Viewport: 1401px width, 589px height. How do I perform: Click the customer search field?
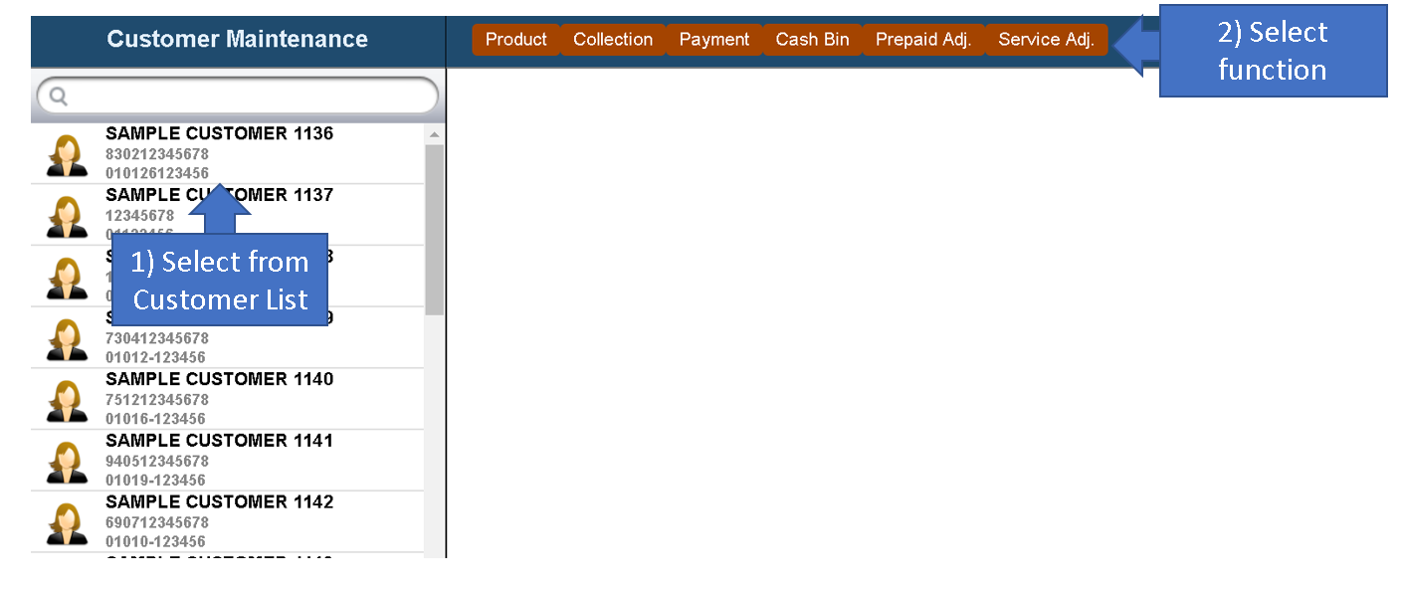pos(238,96)
